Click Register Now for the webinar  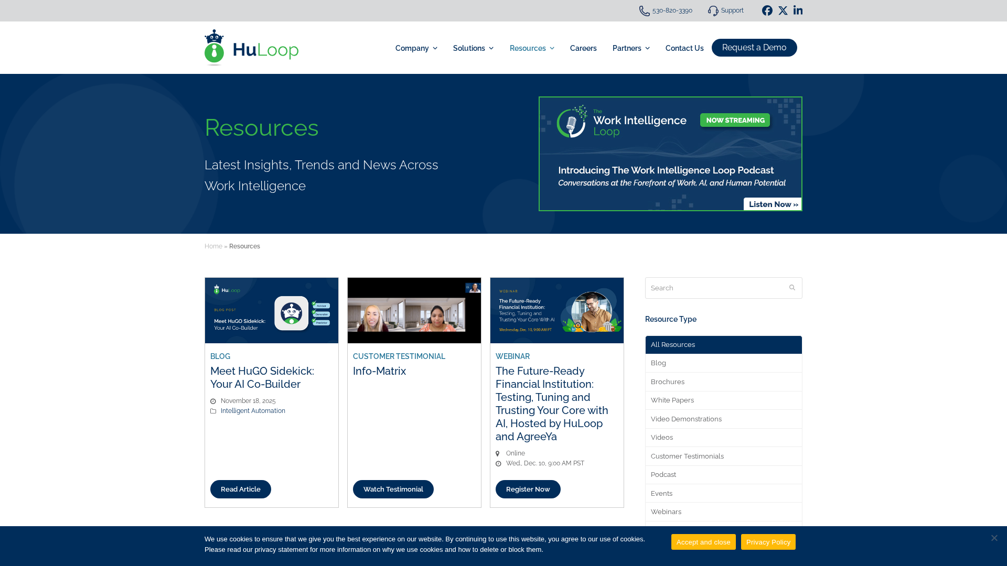click(528, 489)
